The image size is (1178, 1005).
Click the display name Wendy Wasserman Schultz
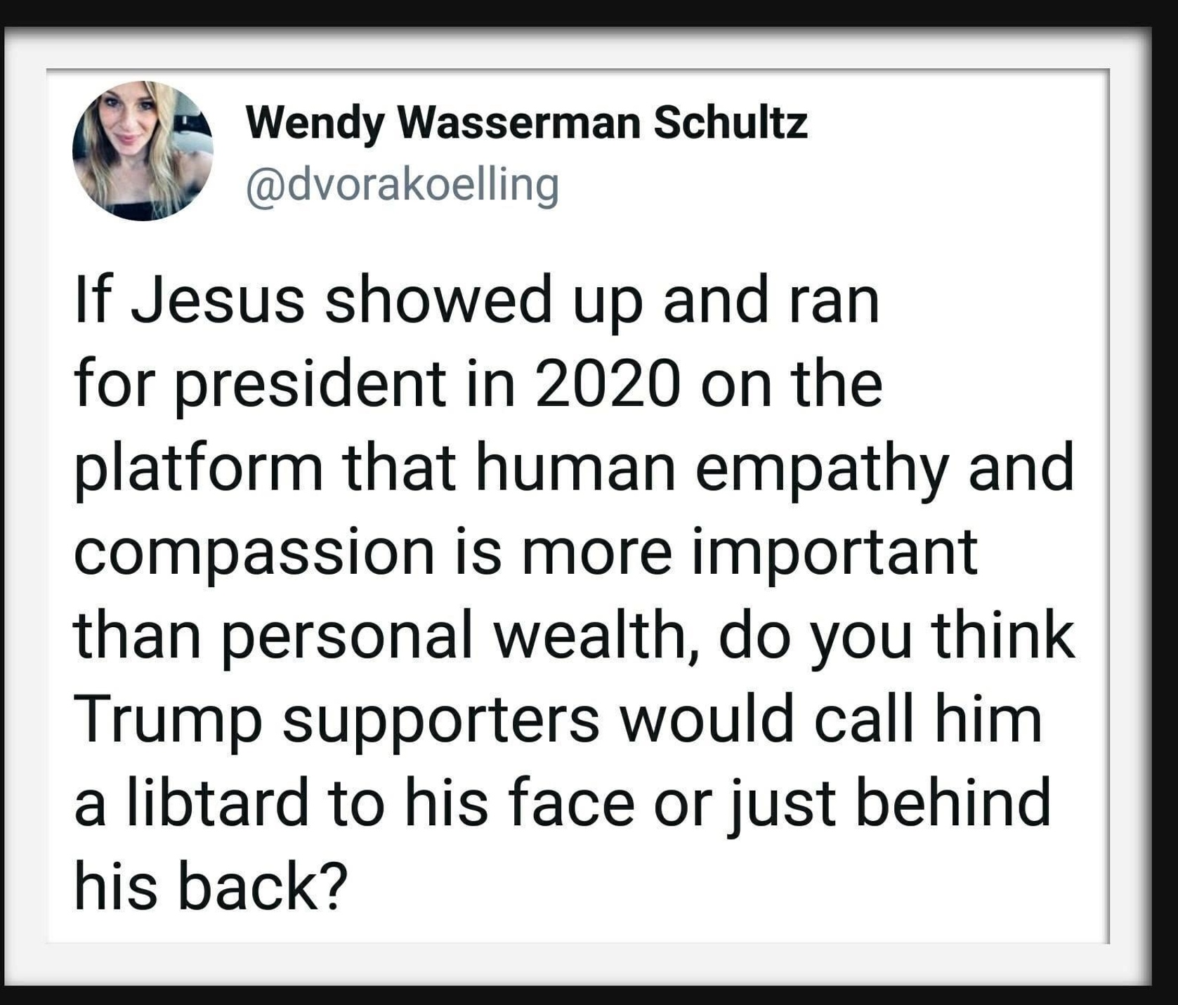[527, 124]
